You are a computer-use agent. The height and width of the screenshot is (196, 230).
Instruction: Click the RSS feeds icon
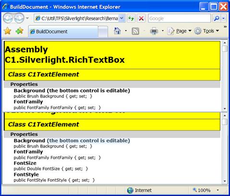(135, 31)
